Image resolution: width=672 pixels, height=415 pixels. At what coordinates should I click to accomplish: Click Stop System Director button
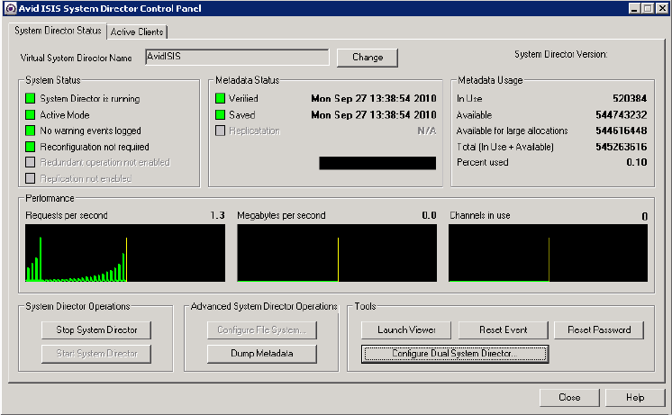pos(96,329)
